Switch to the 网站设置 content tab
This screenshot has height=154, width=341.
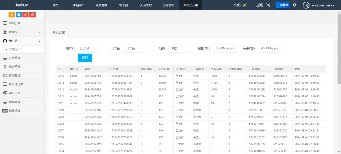click(x=59, y=33)
